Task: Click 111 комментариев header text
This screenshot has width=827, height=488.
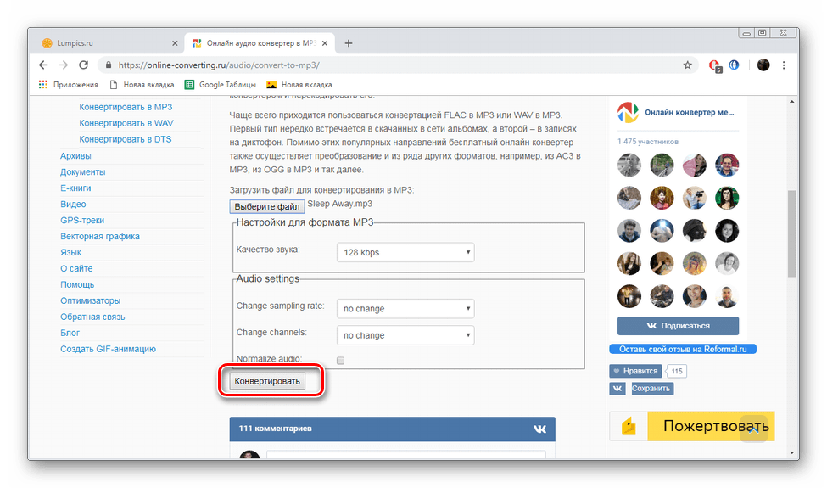Action: coord(275,429)
